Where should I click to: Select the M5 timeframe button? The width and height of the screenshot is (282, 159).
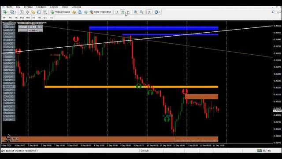coord(16,18)
